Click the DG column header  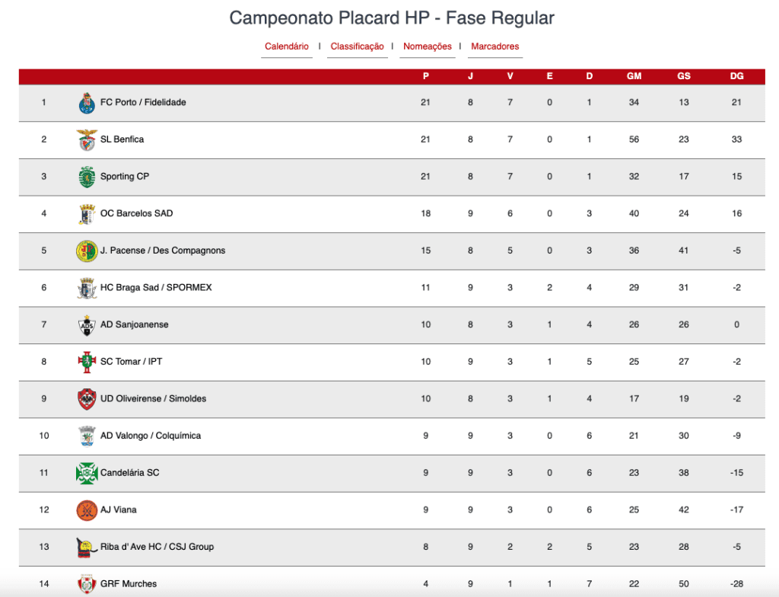(x=736, y=76)
